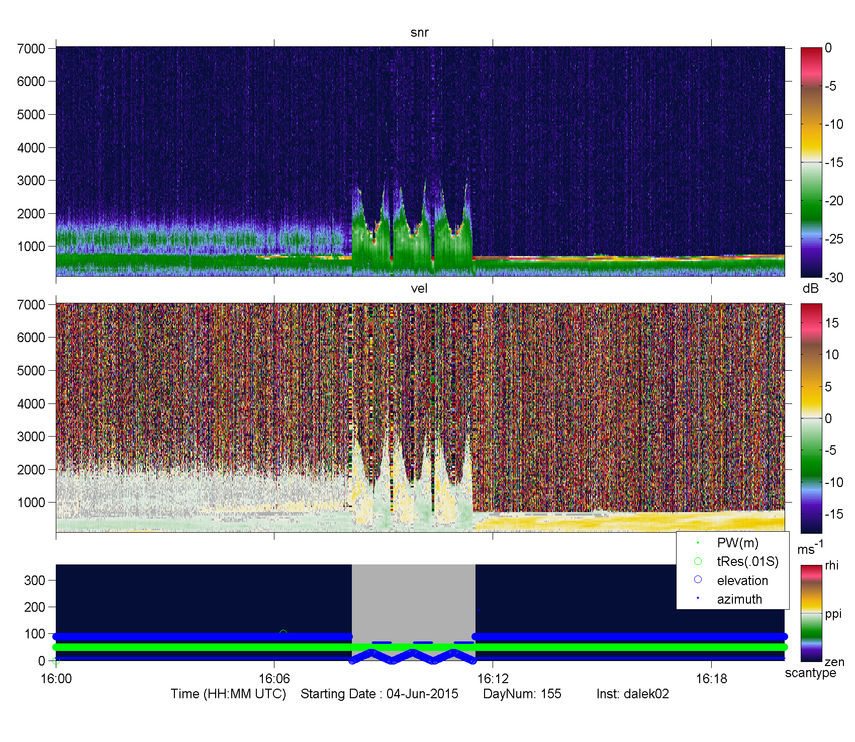855x742 pixels.
Task: Click the green dot marker beside PW(m)
Action: (x=698, y=543)
